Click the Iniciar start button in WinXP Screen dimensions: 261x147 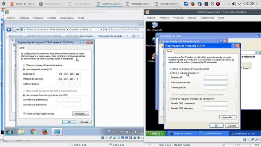pyautogui.click(x=156, y=134)
